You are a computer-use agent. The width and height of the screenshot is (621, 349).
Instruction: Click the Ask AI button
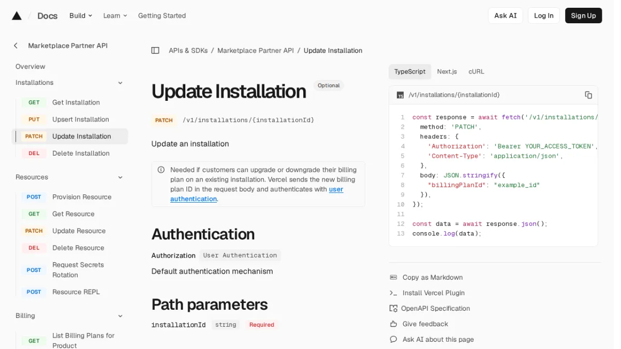pos(506,16)
